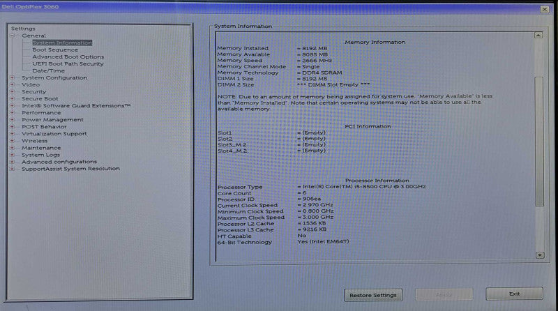Expand the Security settings node
The height and width of the screenshot is (311, 558).
click(x=13, y=91)
